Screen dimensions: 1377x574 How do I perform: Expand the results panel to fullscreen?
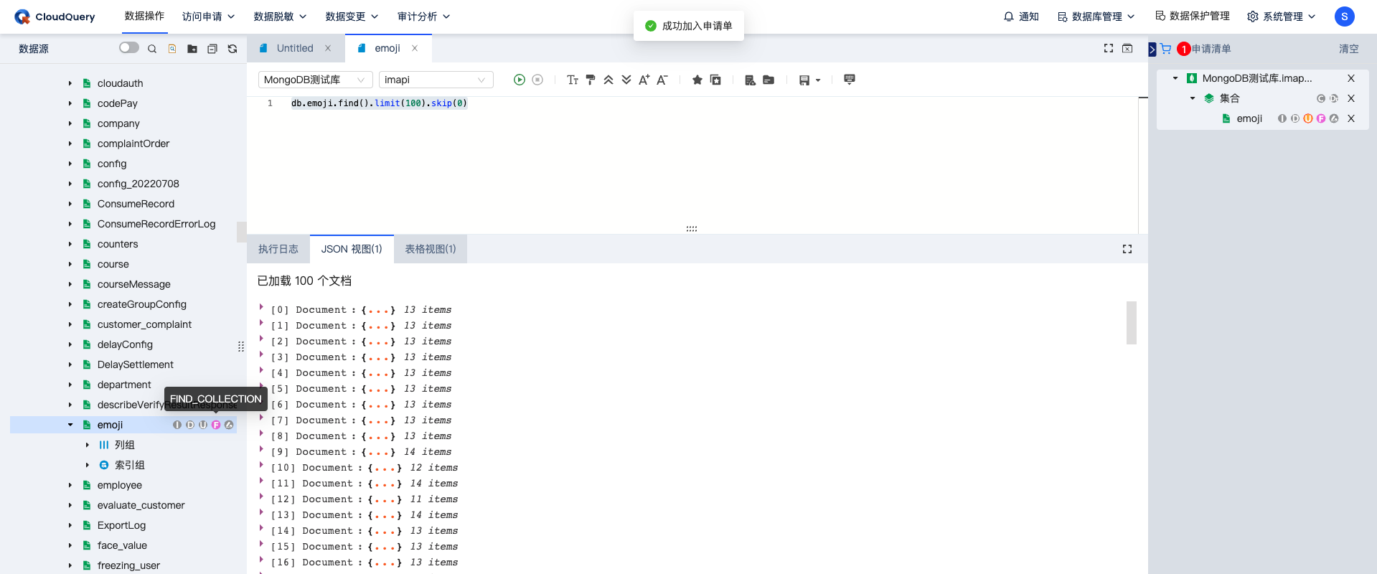click(1127, 249)
